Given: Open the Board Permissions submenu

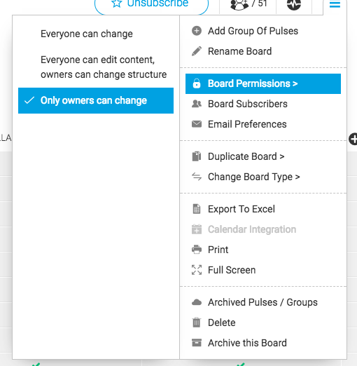Looking at the screenshot, I should tap(263, 83).
